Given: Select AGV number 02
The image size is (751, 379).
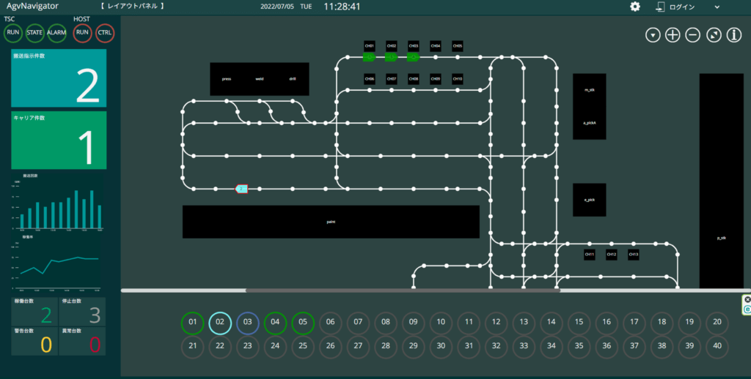Looking at the screenshot, I should click(x=220, y=322).
